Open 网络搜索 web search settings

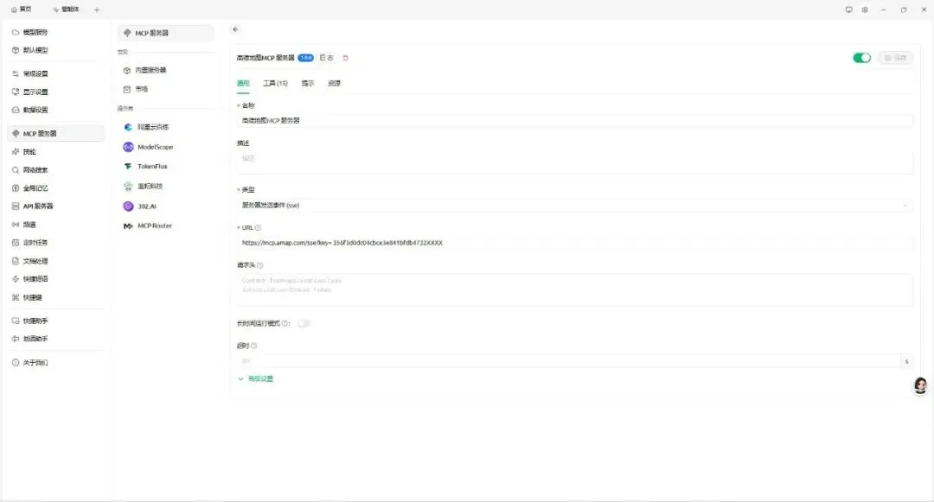pos(57,170)
